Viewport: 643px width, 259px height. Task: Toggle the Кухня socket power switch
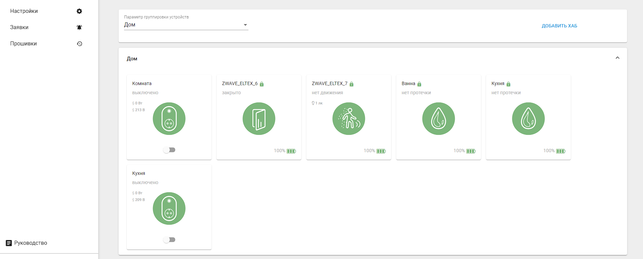coord(169,240)
